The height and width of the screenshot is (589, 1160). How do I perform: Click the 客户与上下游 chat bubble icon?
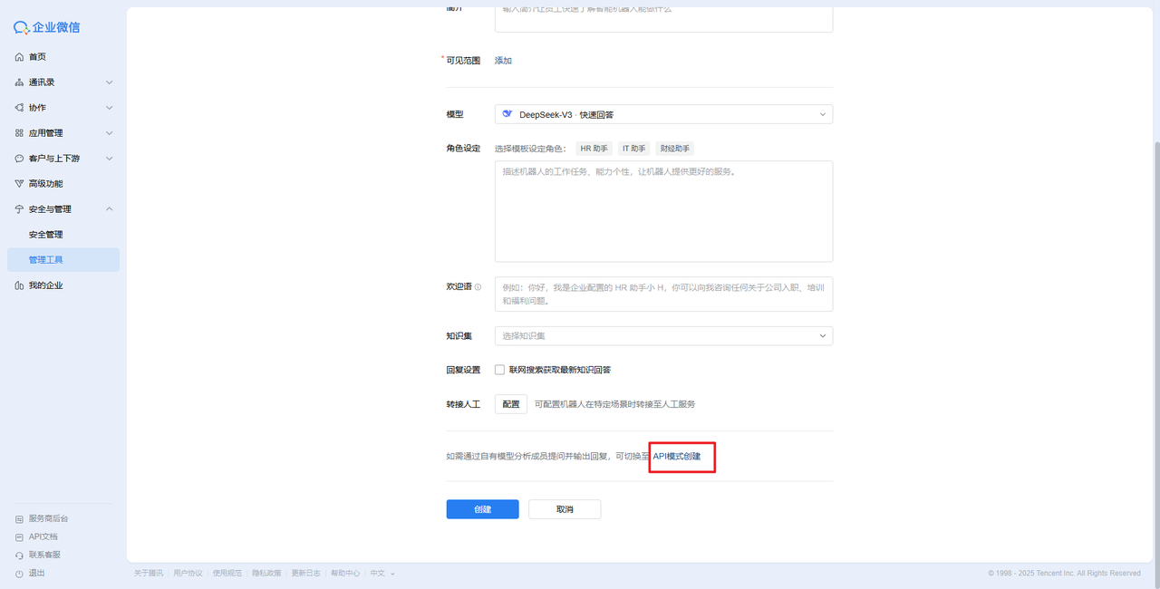(x=19, y=159)
